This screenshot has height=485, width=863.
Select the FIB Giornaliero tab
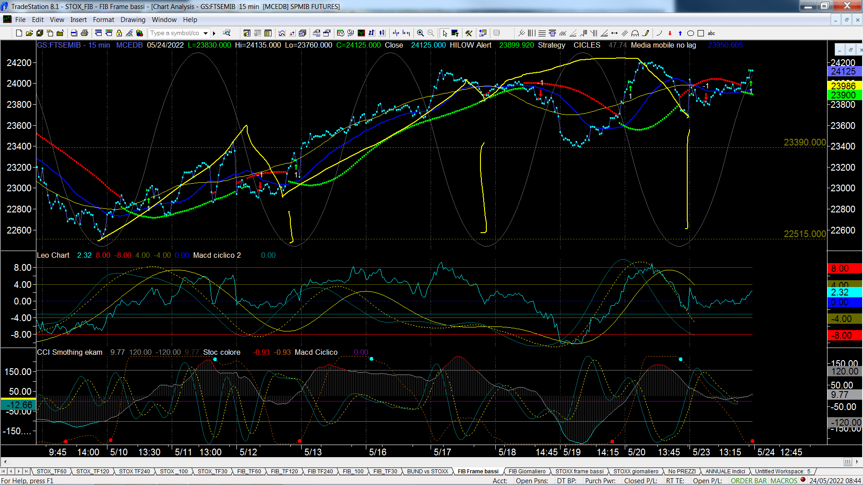pos(527,471)
